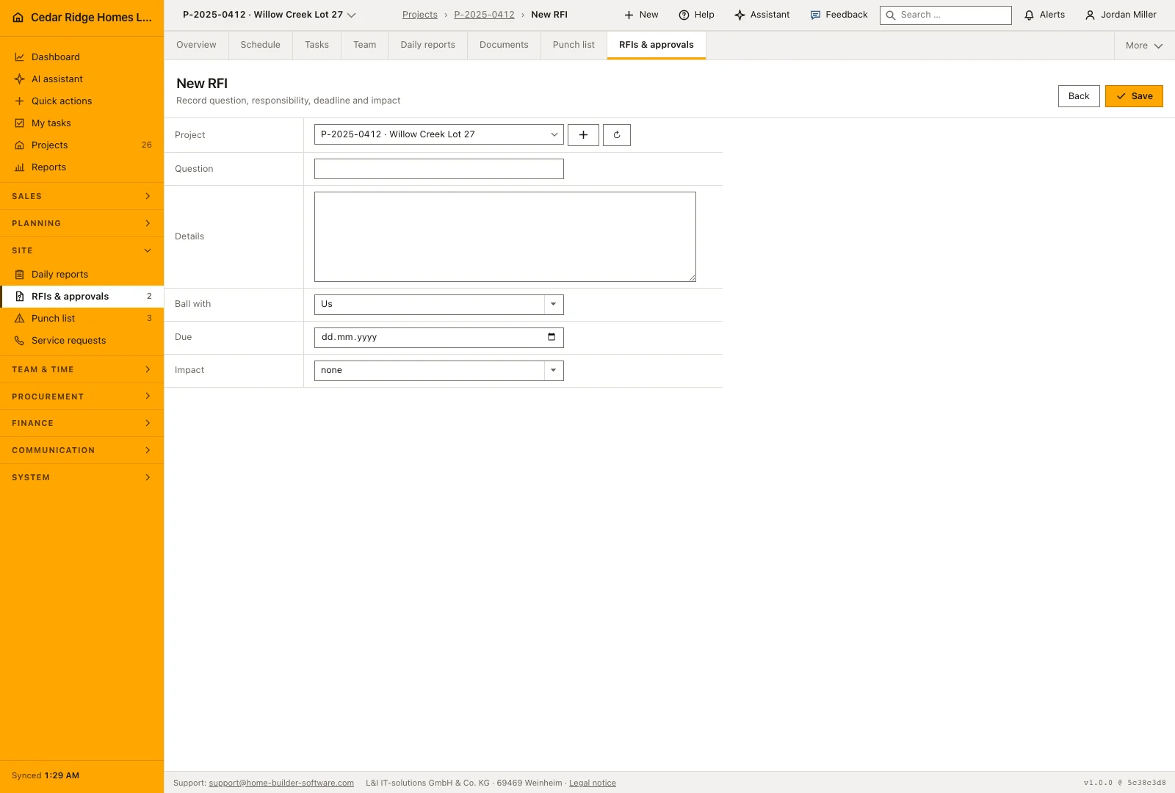Open the project switcher in the header
1175x793 pixels.
click(x=269, y=15)
